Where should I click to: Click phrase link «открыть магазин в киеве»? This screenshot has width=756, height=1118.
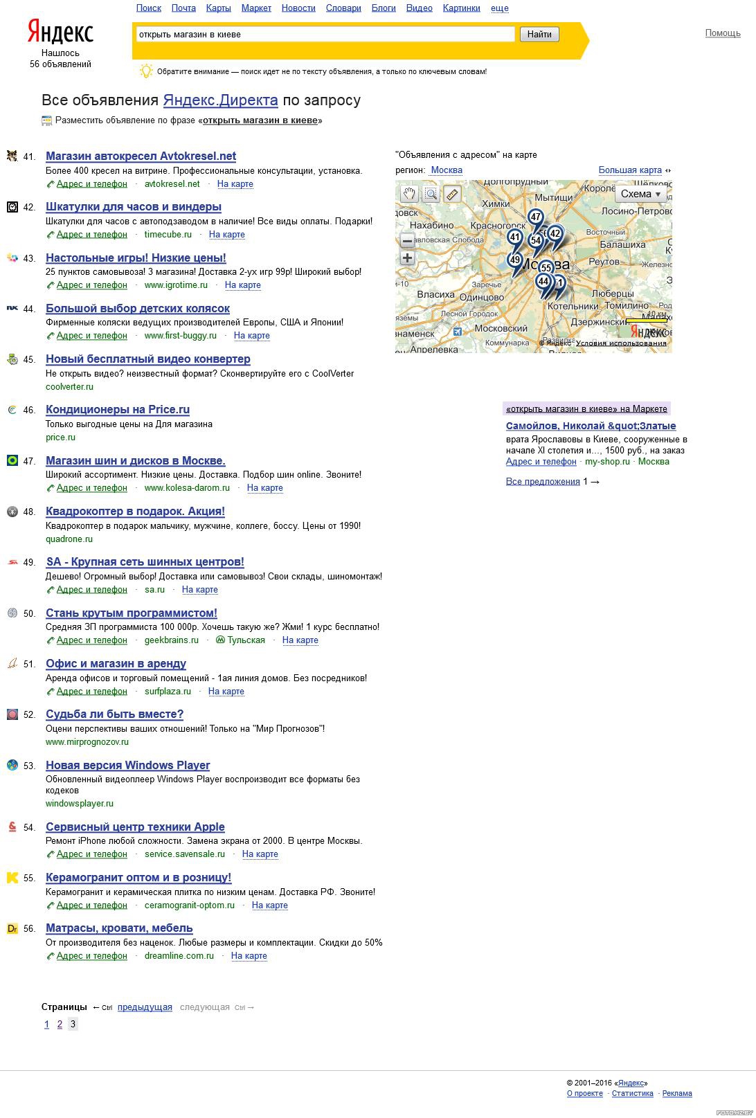click(260, 120)
